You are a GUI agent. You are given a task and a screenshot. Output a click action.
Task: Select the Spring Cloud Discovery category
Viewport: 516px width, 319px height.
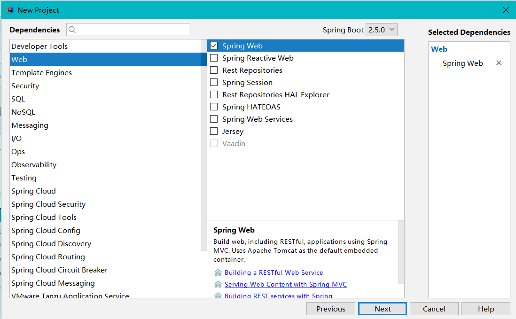(x=105, y=243)
